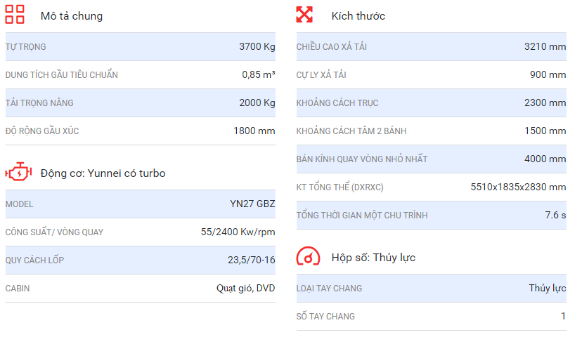582x337 pixels.
Task: Click the BÁN KÍNH QUAY VÒNG NHỎ NHẤT label
Action: (x=362, y=159)
